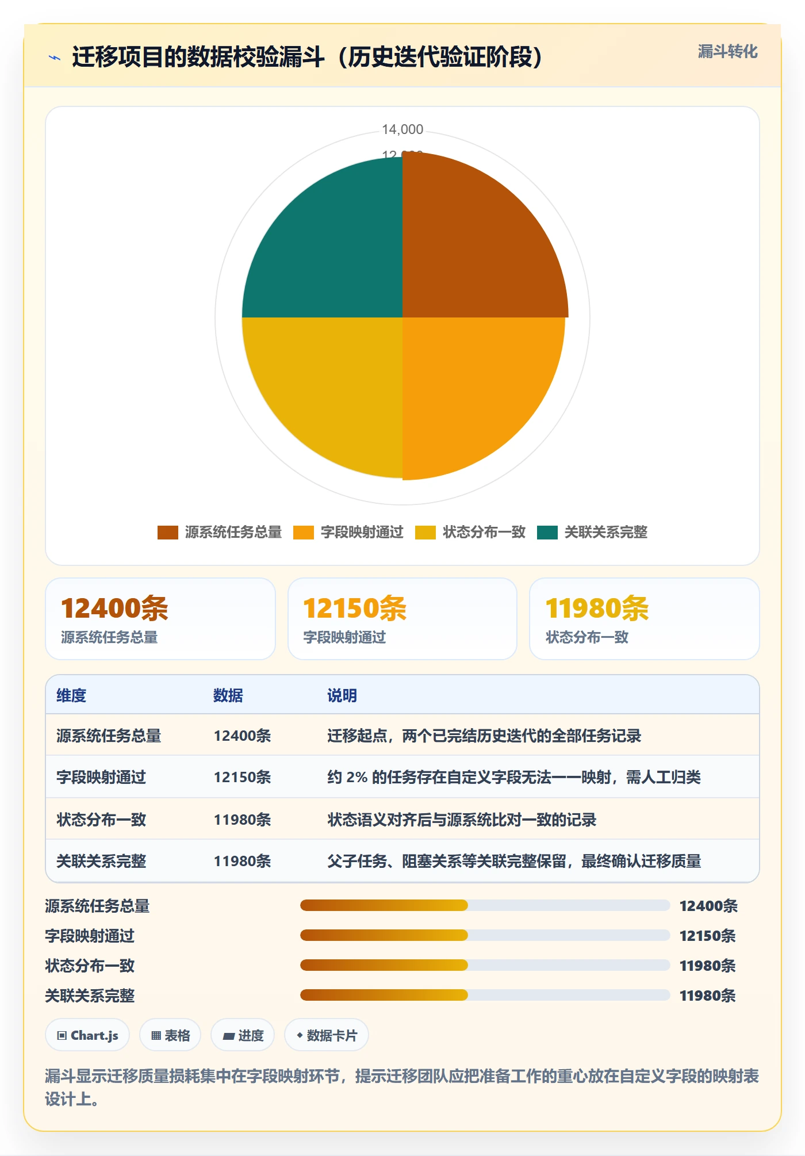
Task: Click the 源系统任务总量 progress bar
Action: click(x=485, y=905)
